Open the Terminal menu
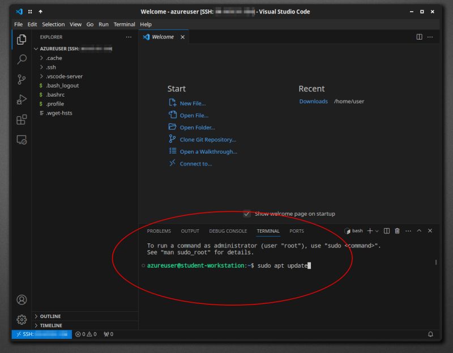Viewport: 453px width, 353px height. click(124, 24)
